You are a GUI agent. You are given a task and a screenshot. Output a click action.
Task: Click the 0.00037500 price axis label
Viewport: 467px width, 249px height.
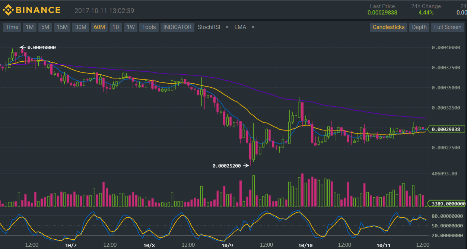click(446, 68)
